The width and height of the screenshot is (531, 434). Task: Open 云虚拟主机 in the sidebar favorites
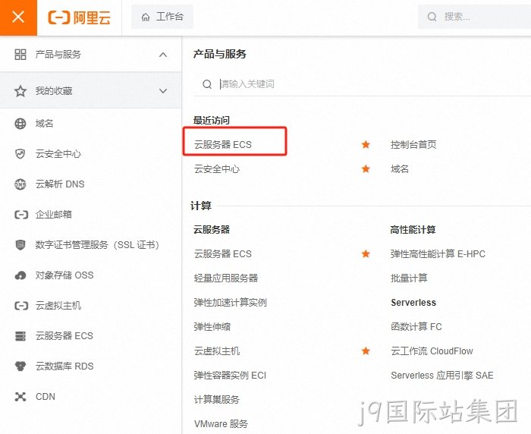pos(58,305)
